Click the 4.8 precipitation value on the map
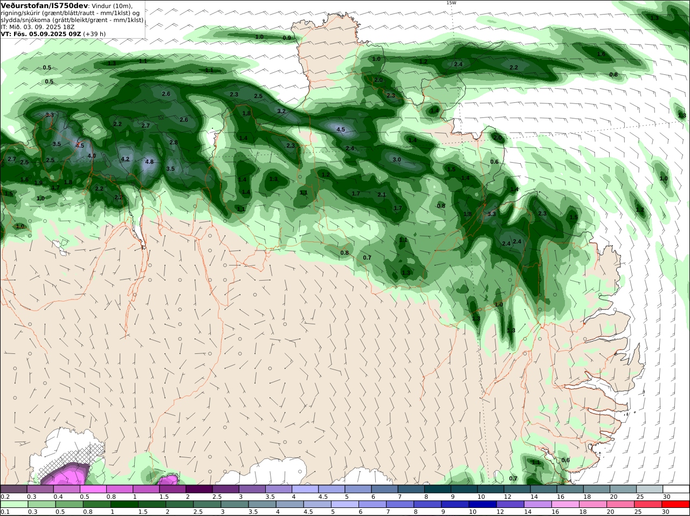The height and width of the screenshot is (516, 690). 149,162
